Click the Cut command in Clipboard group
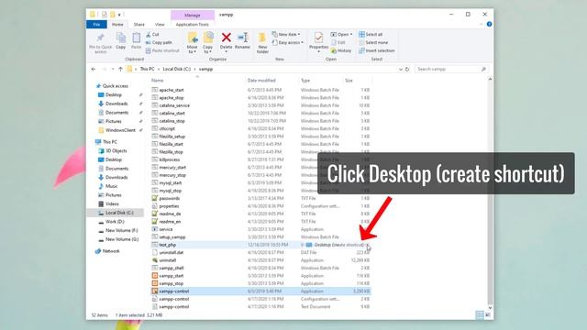 (152, 35)
